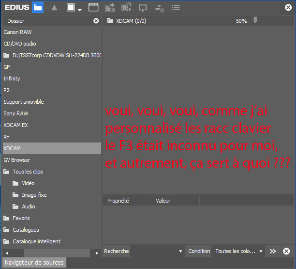Image resolution: width=296 pixels, height=269 pixels.
Task: Open the Toutes les colo... condition dropdown
Action: pos(238,251)
